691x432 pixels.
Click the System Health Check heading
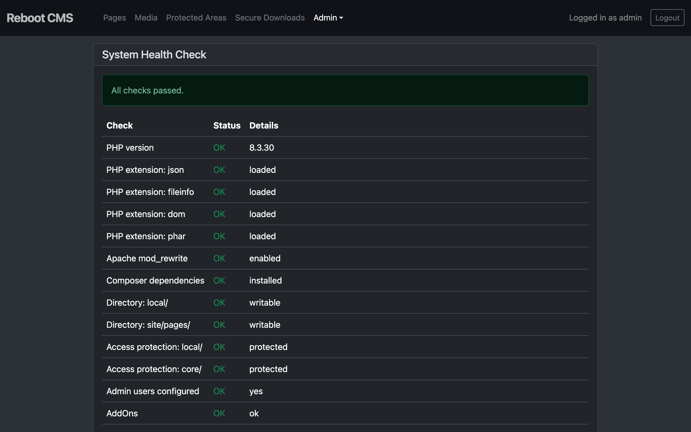tap(154, 55)
